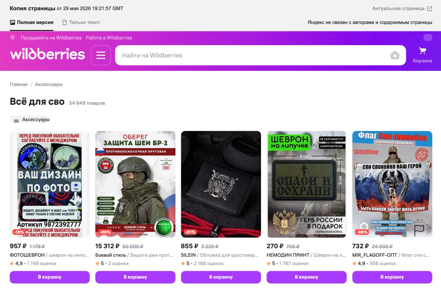Click the crossed-out 700 ₽ old price
This screenshot has height=288, width=441.
point(293,247)
